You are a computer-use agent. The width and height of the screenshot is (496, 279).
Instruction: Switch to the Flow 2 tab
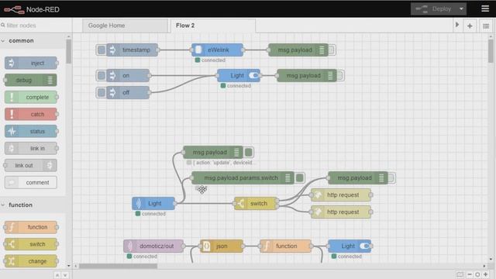pyautogui.click(x=212, y=26)
